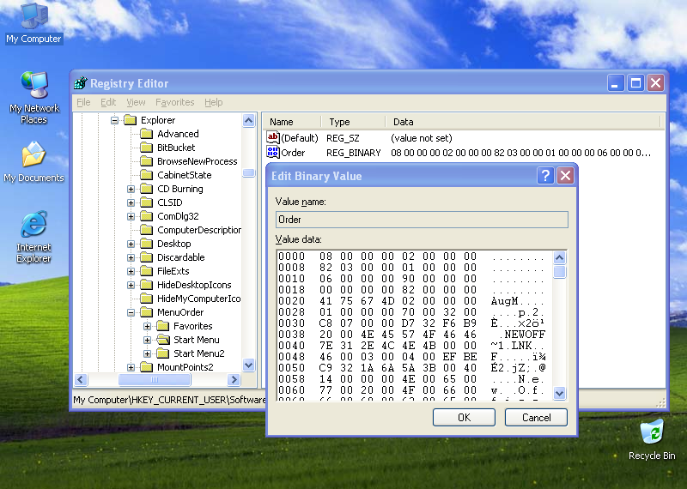The image size is (687, 489).
Task: Open the View menu
Action: pyautogui.click(x=136, y=102)
